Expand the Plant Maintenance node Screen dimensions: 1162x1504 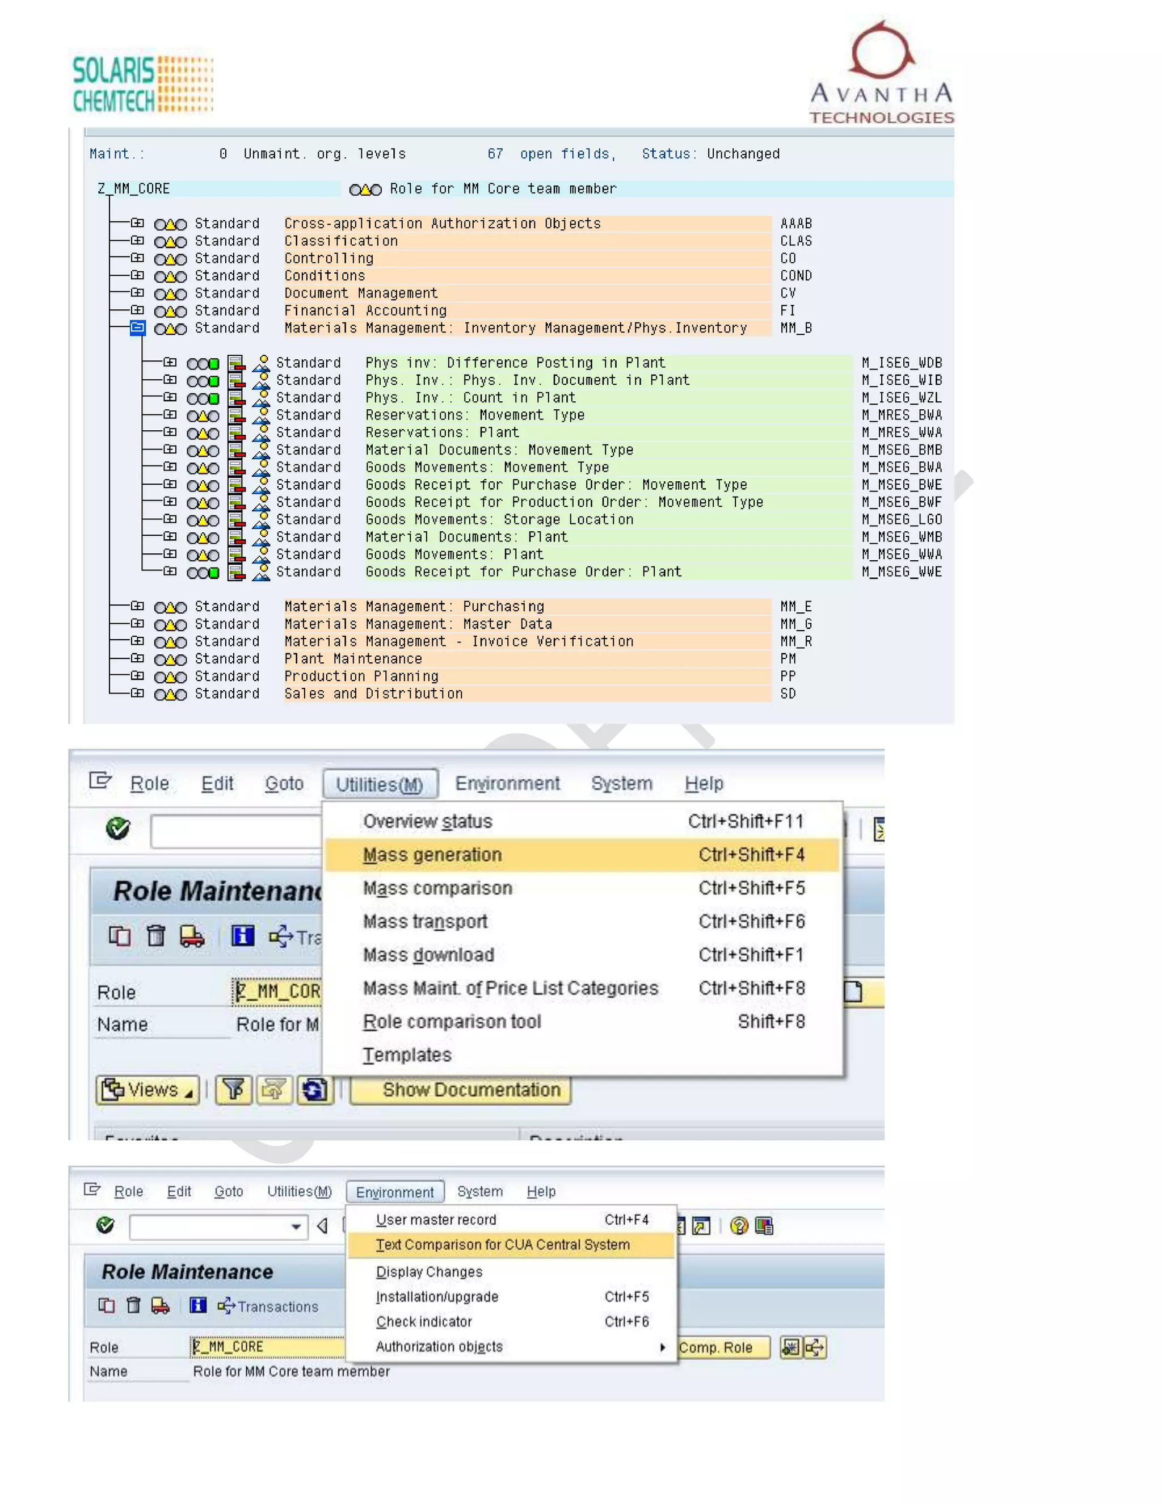tap(138, 659)
